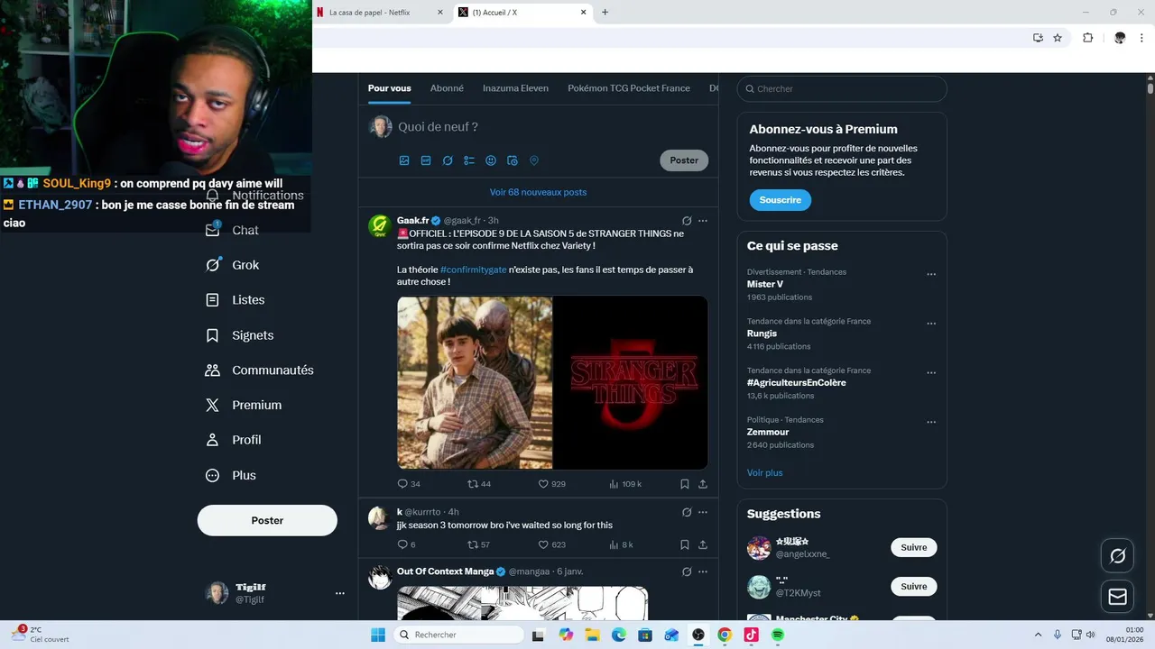The width and height of the screenshot is (1155, 649).
Task: Ask Grok about kurrrto's post
Action: coord(687,512)
